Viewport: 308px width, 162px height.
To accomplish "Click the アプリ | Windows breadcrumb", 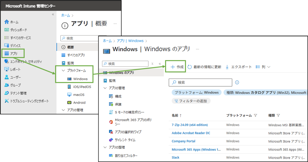I will (x=130, y=41).
